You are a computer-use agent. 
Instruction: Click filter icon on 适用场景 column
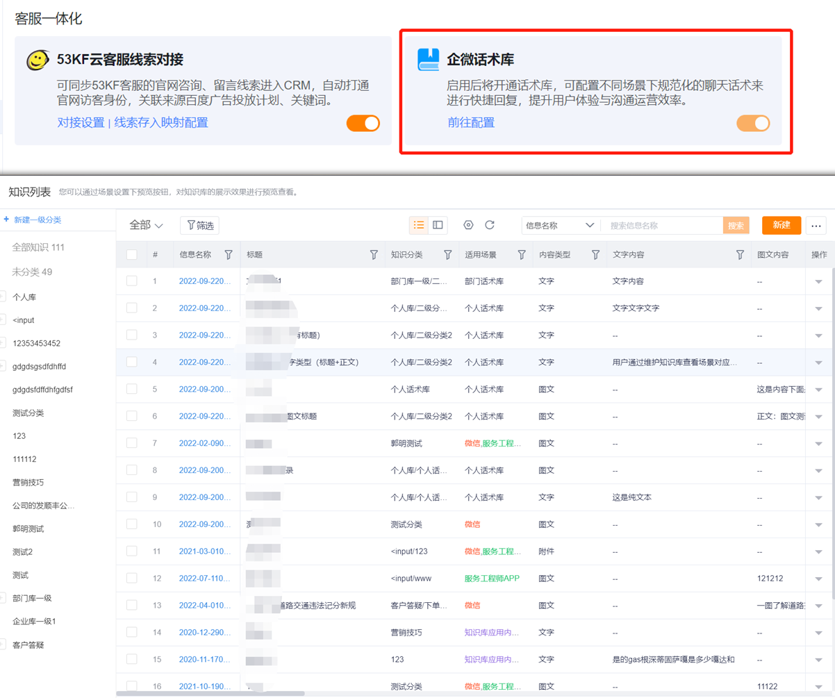(522, 255)
